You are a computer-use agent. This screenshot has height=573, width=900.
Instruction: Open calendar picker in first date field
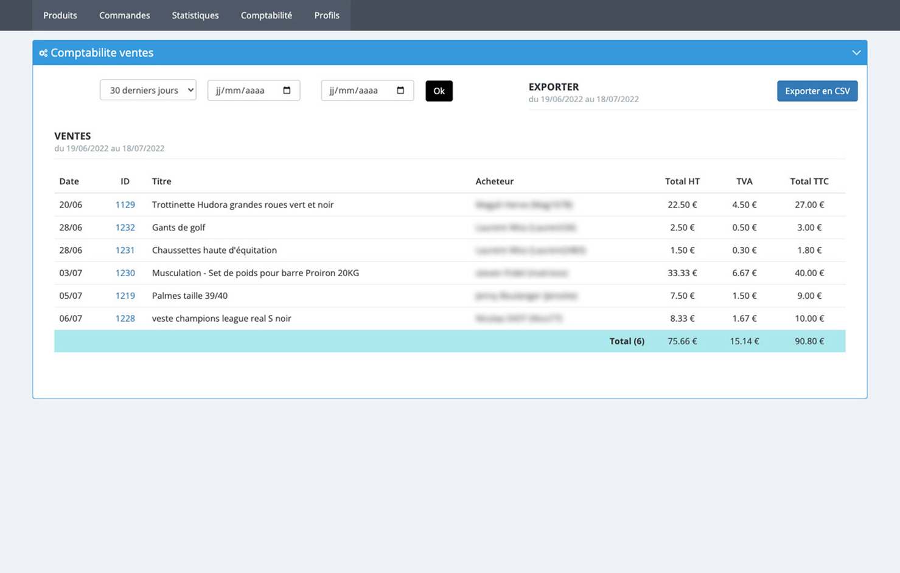click(x=287, y=91)
